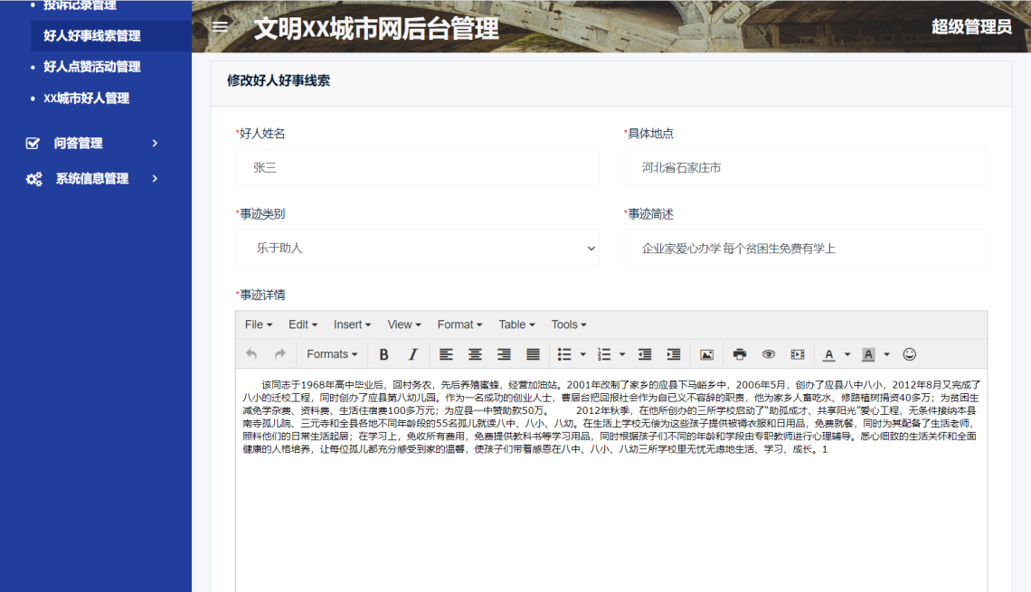1031x592 pixels.
Task: Insert a media video into the editor
Action: pyautogui.click(x=797, y=354)
